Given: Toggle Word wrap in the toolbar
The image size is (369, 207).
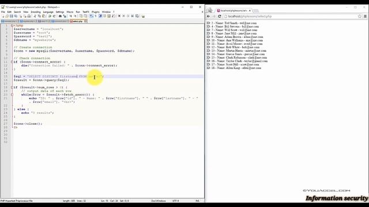Looking at the screenshot, I should pyautogui.click(x=91, y=16).
